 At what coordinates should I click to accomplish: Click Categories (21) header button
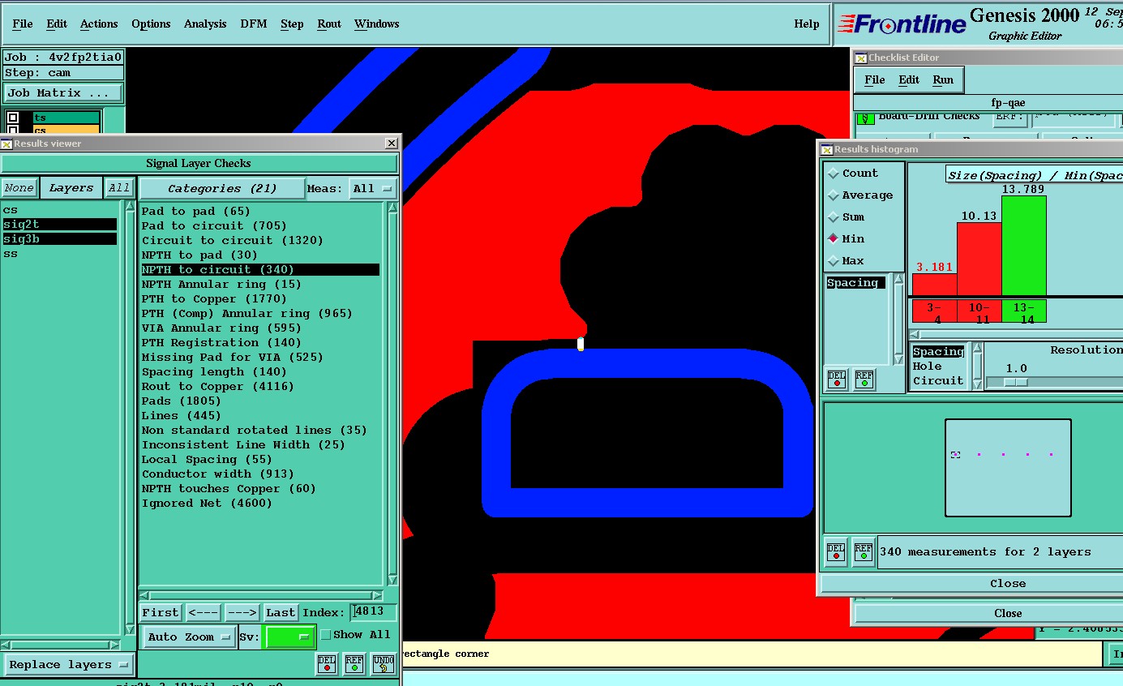[x=222, y=189]
